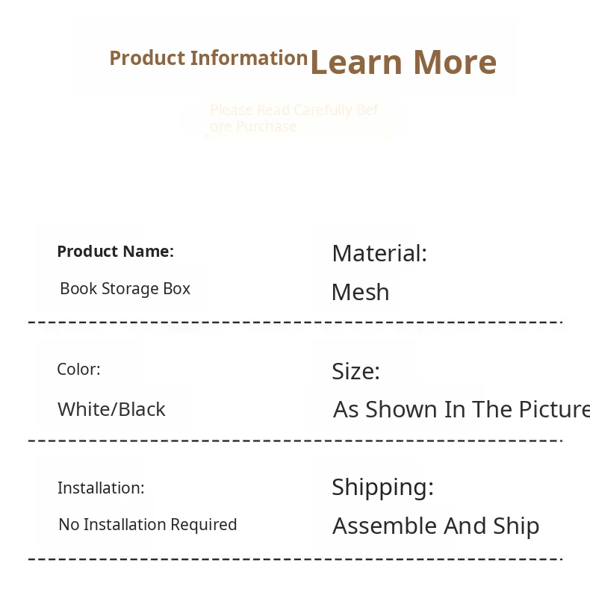The height and width of the screenshot is (616, 590).
Task: Select the 'Installation:' label
Action: [101, 488]
